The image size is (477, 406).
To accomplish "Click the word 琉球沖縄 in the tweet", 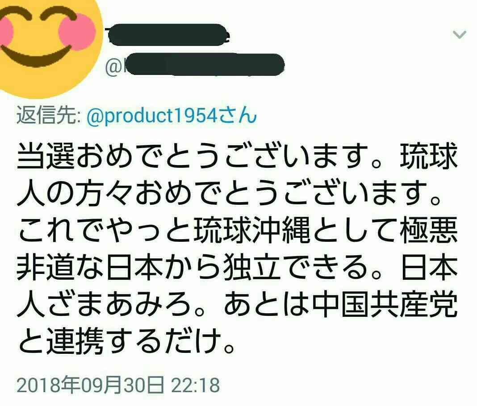I will click(x=252, y=231).
